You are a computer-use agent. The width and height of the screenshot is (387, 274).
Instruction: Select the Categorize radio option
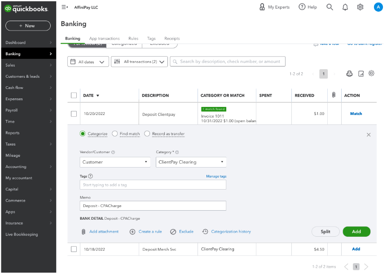click(83, 133)
